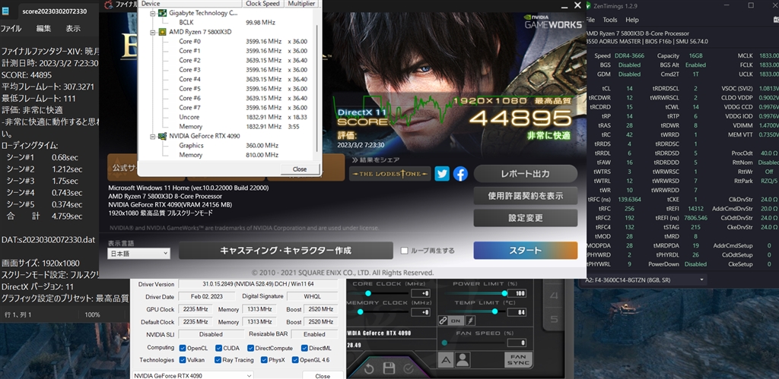Screen dimensions: 779x379
Task: Click the Afterburner apply checkmark icon
Action: (x=409, y=368)
